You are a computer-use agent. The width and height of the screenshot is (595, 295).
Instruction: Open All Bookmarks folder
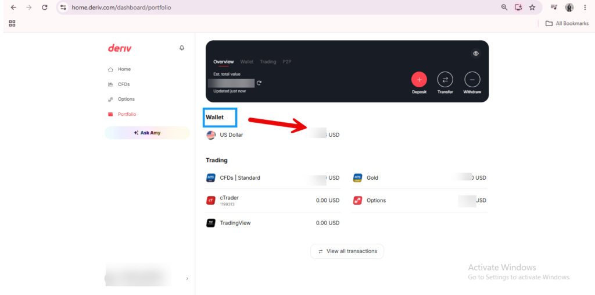(x=567, y=24)
